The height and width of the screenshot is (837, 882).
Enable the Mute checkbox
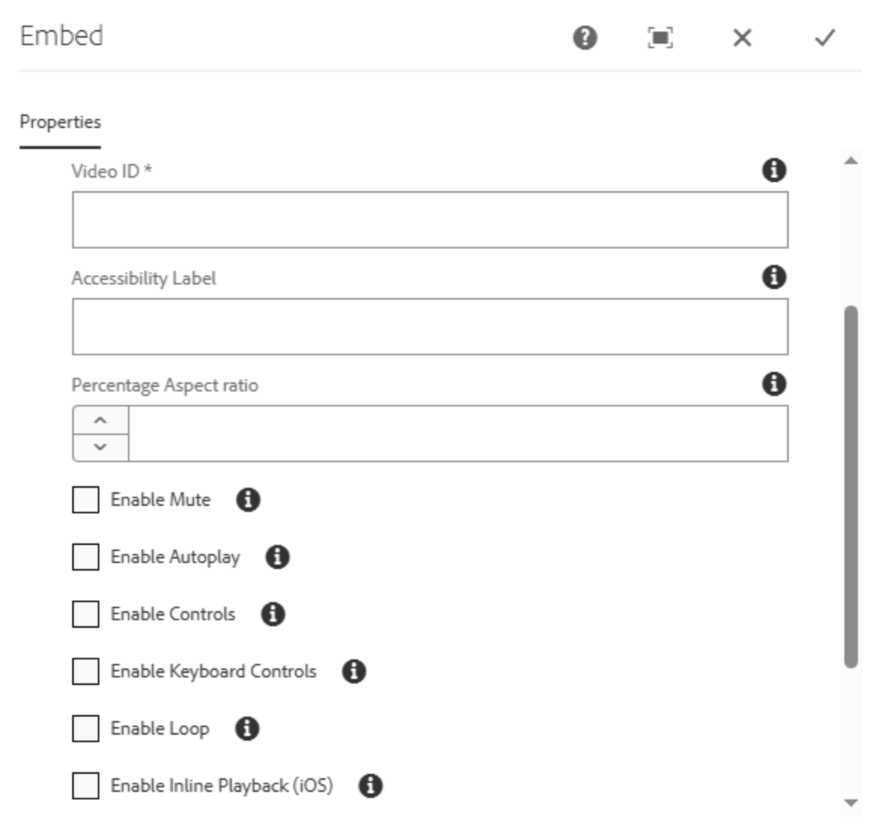(x=85, y=498)
